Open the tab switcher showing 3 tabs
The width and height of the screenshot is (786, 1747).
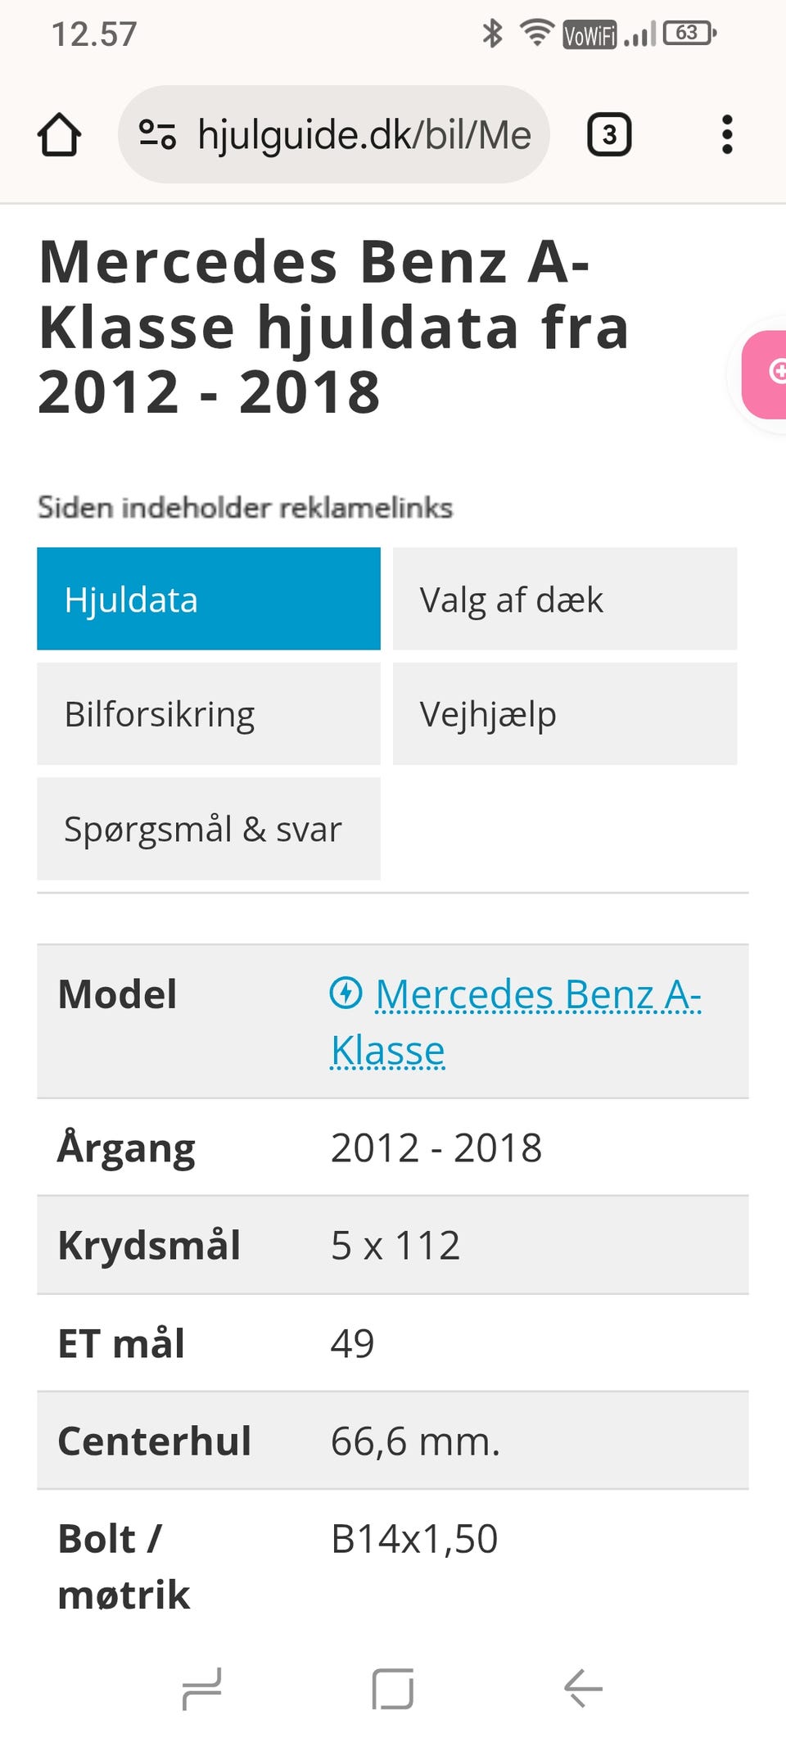click(609, 135)
